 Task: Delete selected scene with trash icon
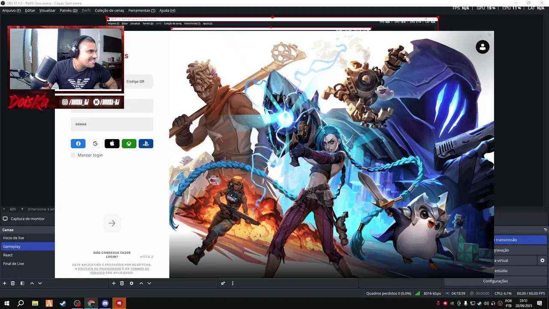[x=13, y=283]
